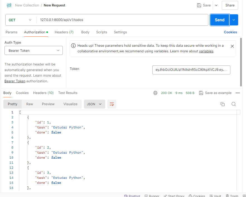Open the response more options ellipsis

238,93
